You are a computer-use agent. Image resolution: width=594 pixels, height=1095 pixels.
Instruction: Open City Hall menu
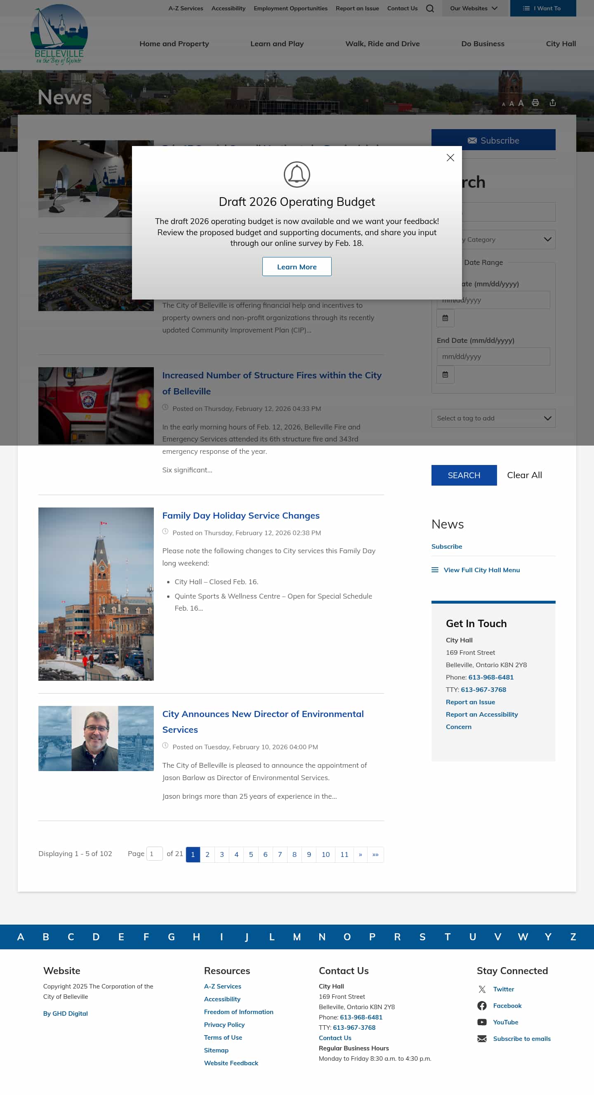click(x=561, y=43)
